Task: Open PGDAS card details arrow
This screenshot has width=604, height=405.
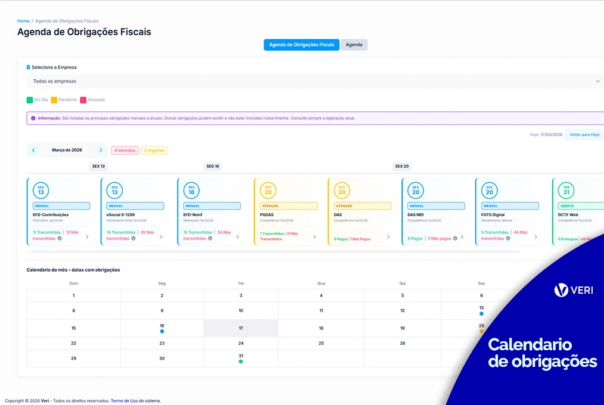Action: (x=315, y=236)
